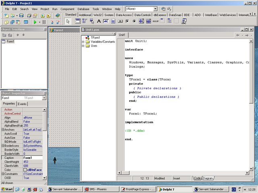The height and width of the screenshot is (193, 258).
Task: Select the MainMenu component in palette
Action: pos(85,21)
